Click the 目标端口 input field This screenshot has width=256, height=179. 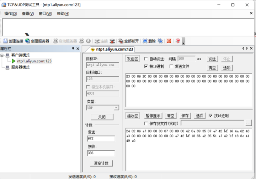coord(102,79)
